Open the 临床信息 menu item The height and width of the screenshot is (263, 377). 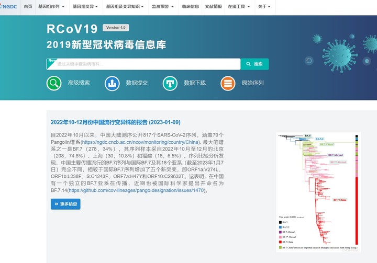pyautogui.click(x=191, y=6)
